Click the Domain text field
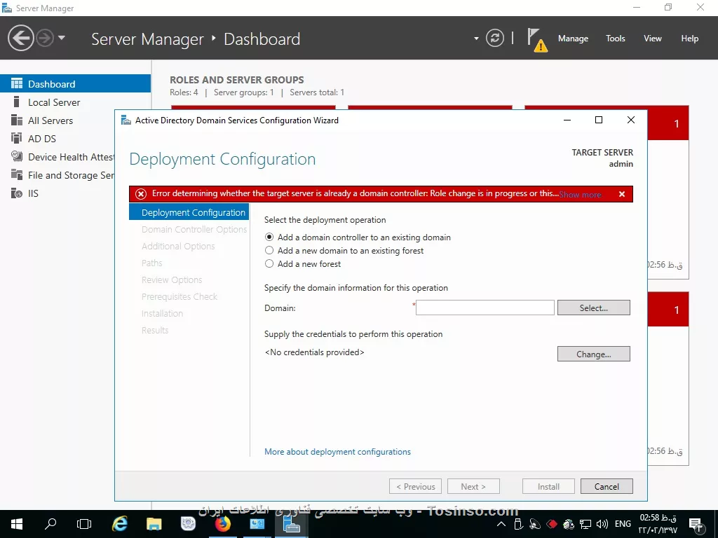 tap(485, 308)
